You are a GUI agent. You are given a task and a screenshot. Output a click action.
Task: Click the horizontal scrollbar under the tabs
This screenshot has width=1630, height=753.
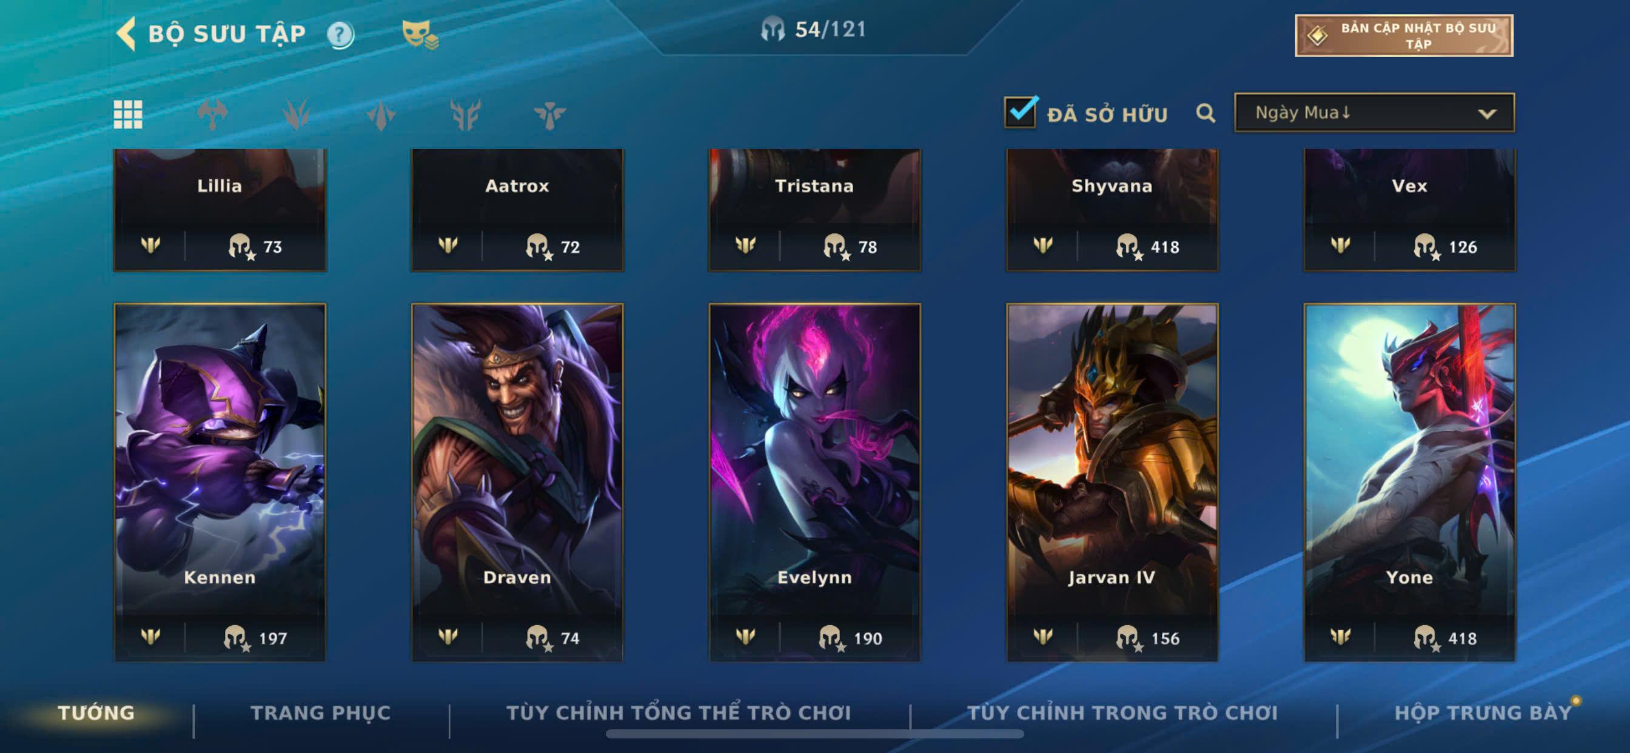point(814,734)
